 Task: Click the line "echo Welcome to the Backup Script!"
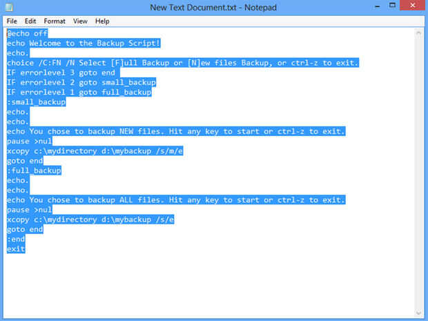tap(84, 43)
